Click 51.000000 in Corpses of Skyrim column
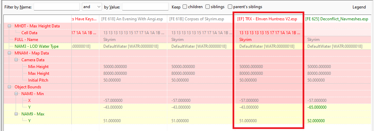The width and height of the screenshot is (374, 131). 180,121
